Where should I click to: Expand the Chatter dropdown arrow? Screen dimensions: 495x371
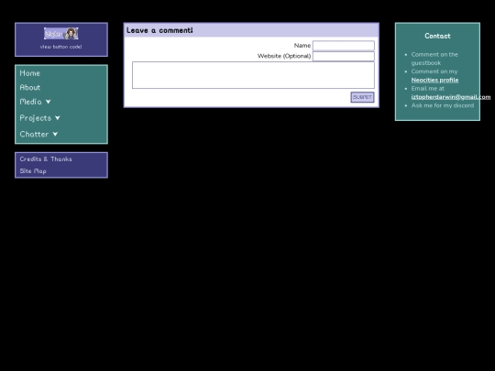[55, 134]
